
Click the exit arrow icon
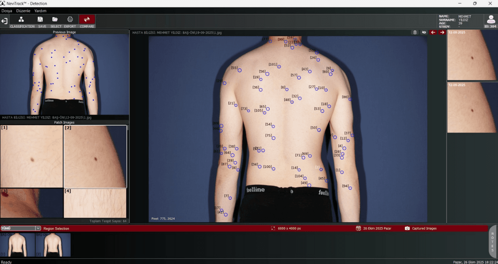(4, 21)
